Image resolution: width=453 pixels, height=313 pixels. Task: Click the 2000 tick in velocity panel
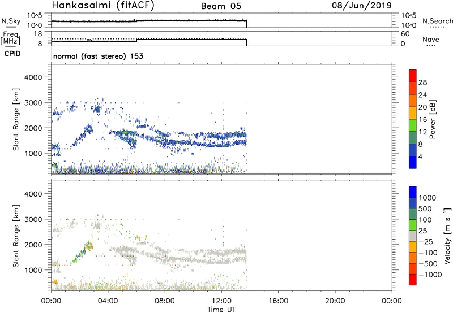point(33,245)
